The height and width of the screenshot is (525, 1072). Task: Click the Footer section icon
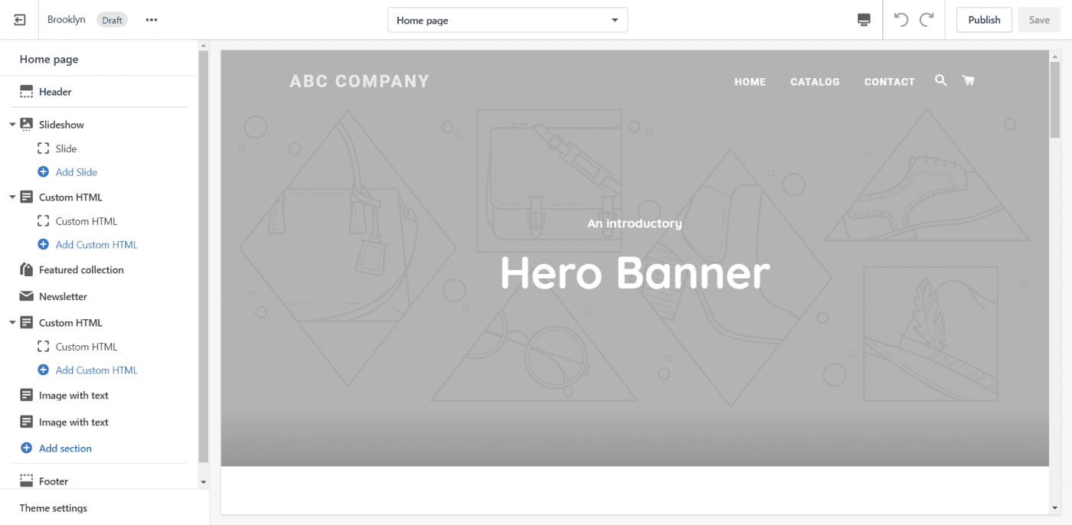coord(26,481)
